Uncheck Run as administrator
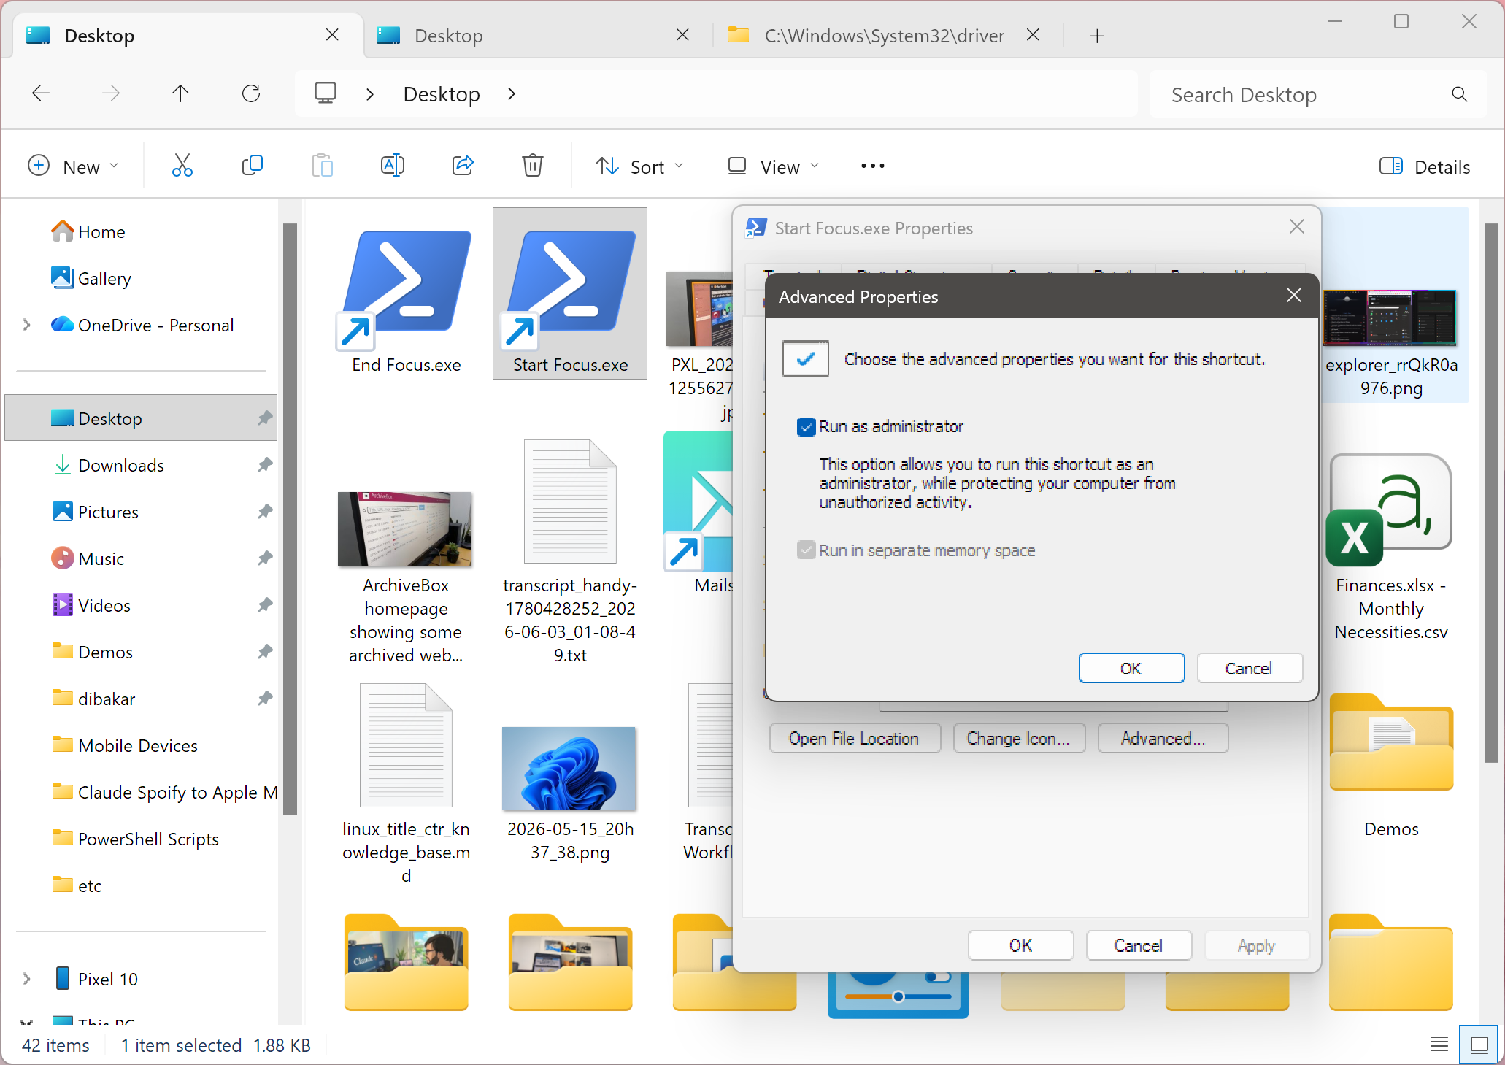Viewport: 1505px width, 1065px height. pyautogui.click(x=806, y=427)
